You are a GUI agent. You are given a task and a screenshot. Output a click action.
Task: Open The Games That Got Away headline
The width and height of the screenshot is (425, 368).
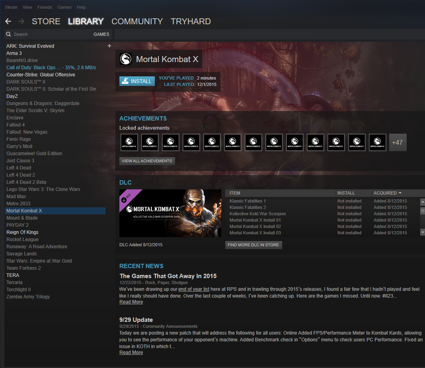pos(168,276)
